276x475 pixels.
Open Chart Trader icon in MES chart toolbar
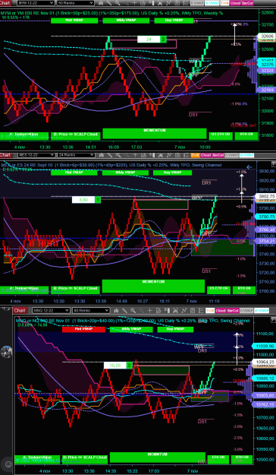click(152, 155)
